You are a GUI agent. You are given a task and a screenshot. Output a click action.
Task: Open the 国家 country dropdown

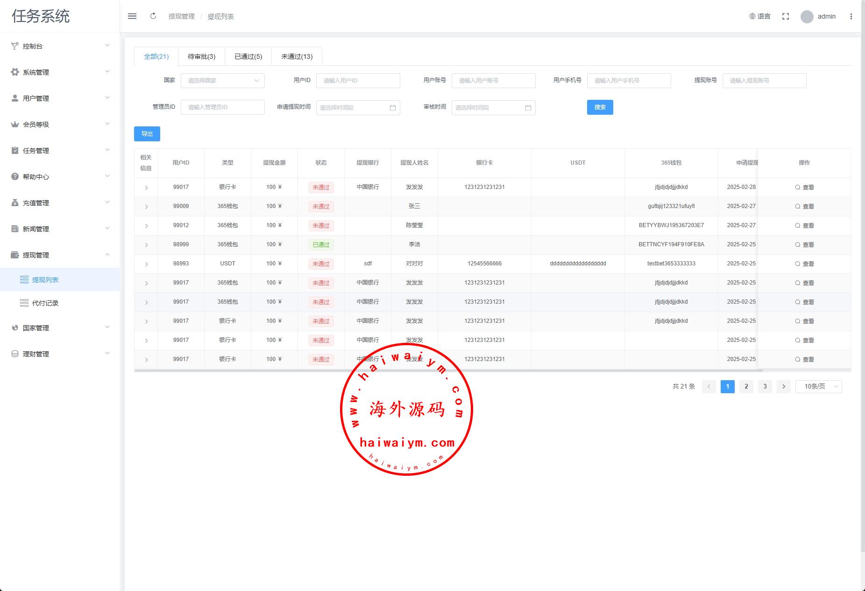(x=222, y=81)
